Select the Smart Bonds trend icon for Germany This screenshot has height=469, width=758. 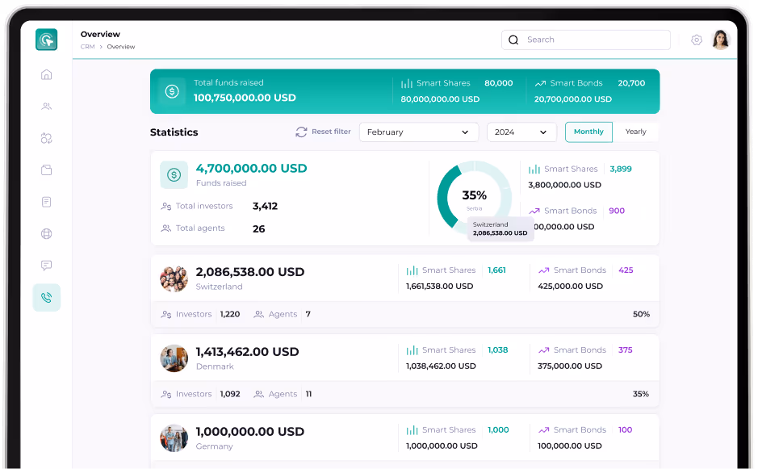[542, 429]
